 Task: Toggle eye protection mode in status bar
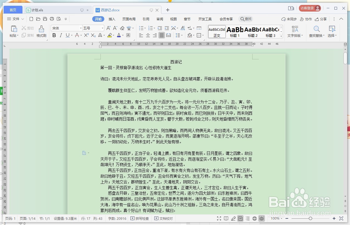(262, 218)
